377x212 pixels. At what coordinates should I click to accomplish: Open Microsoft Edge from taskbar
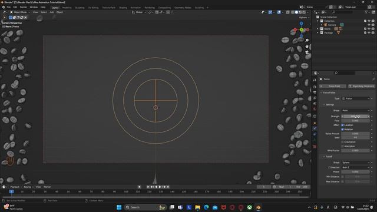[206, 207]
